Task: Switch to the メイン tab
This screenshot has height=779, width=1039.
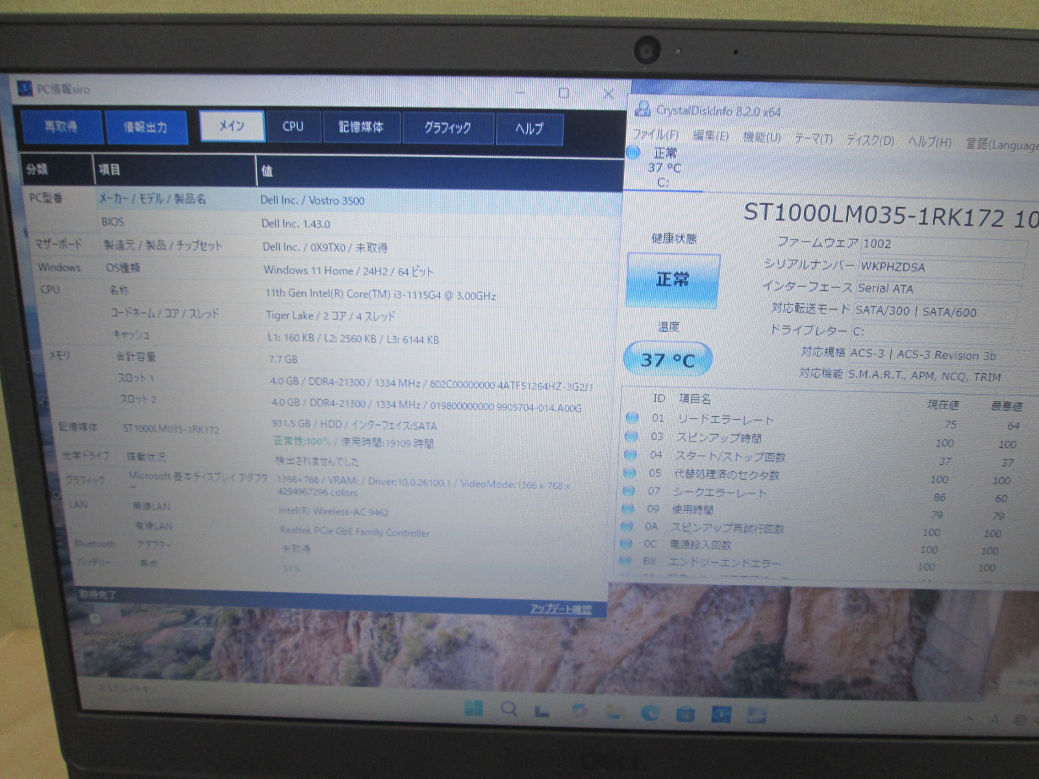Action: 232,125
